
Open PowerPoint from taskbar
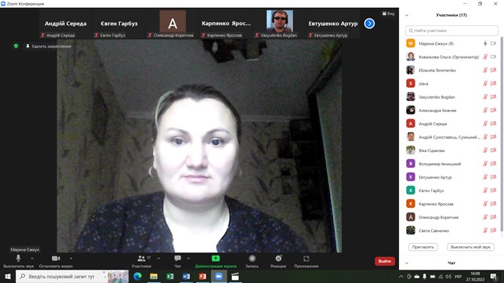click(202, 277)
